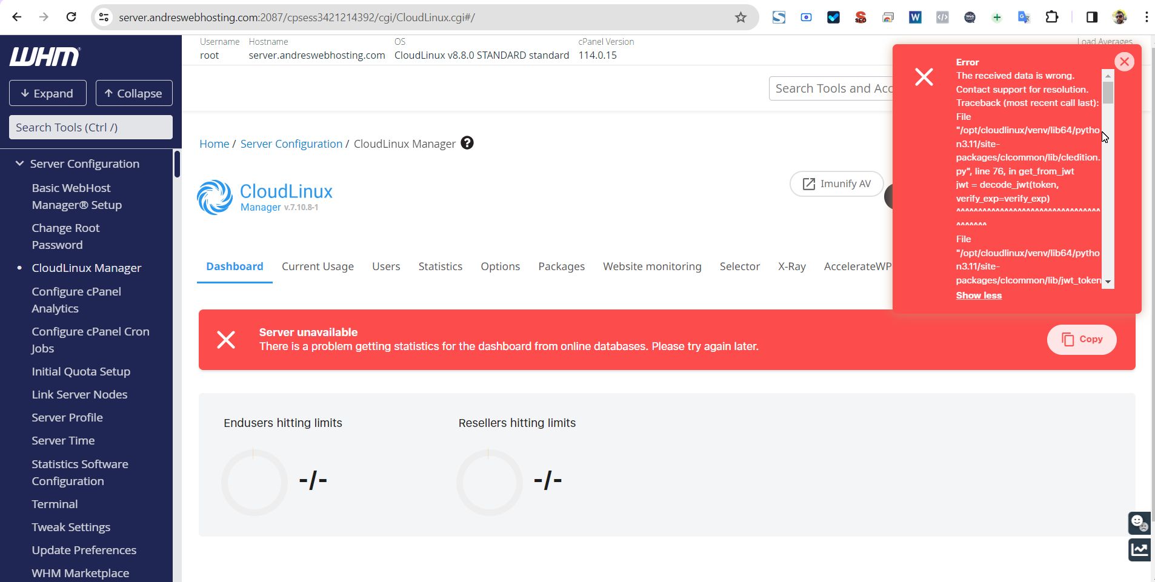Click the error traceback scrollbar up arrow

(x=1108, y=76)
